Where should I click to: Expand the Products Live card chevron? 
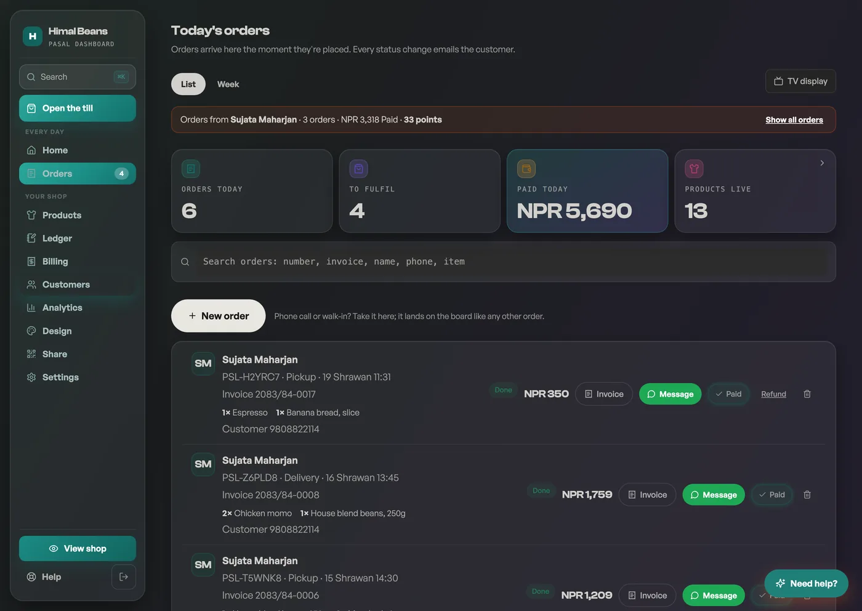click(822, 163)
